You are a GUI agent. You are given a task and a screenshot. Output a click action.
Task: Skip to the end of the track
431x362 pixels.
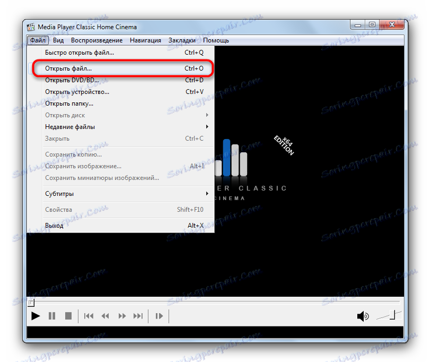pyautogui.click(x=138, y=316)
